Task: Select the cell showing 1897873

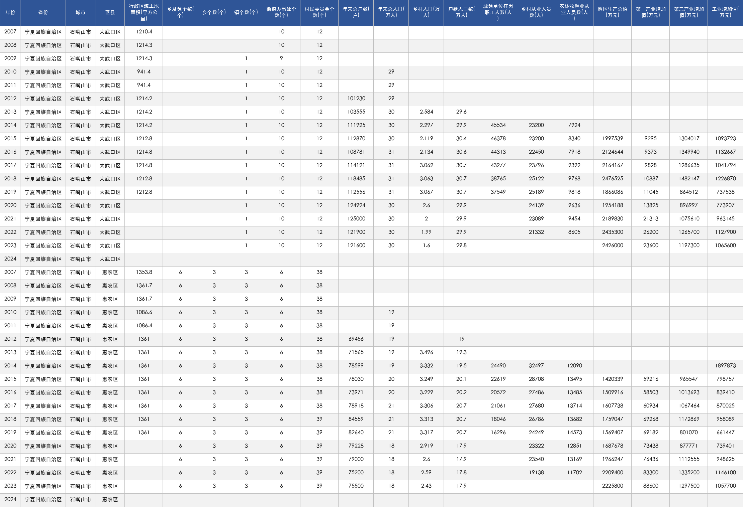Action: click(725, 366)
